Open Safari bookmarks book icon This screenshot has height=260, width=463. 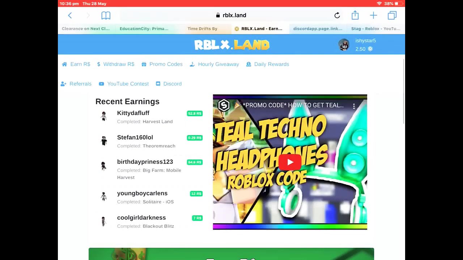[106, 15]
